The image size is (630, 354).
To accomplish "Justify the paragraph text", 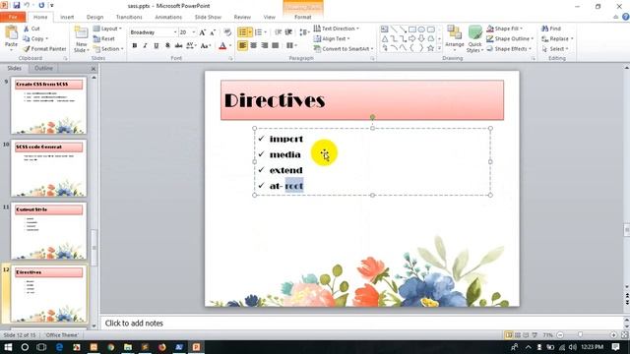I will [276, 46].
